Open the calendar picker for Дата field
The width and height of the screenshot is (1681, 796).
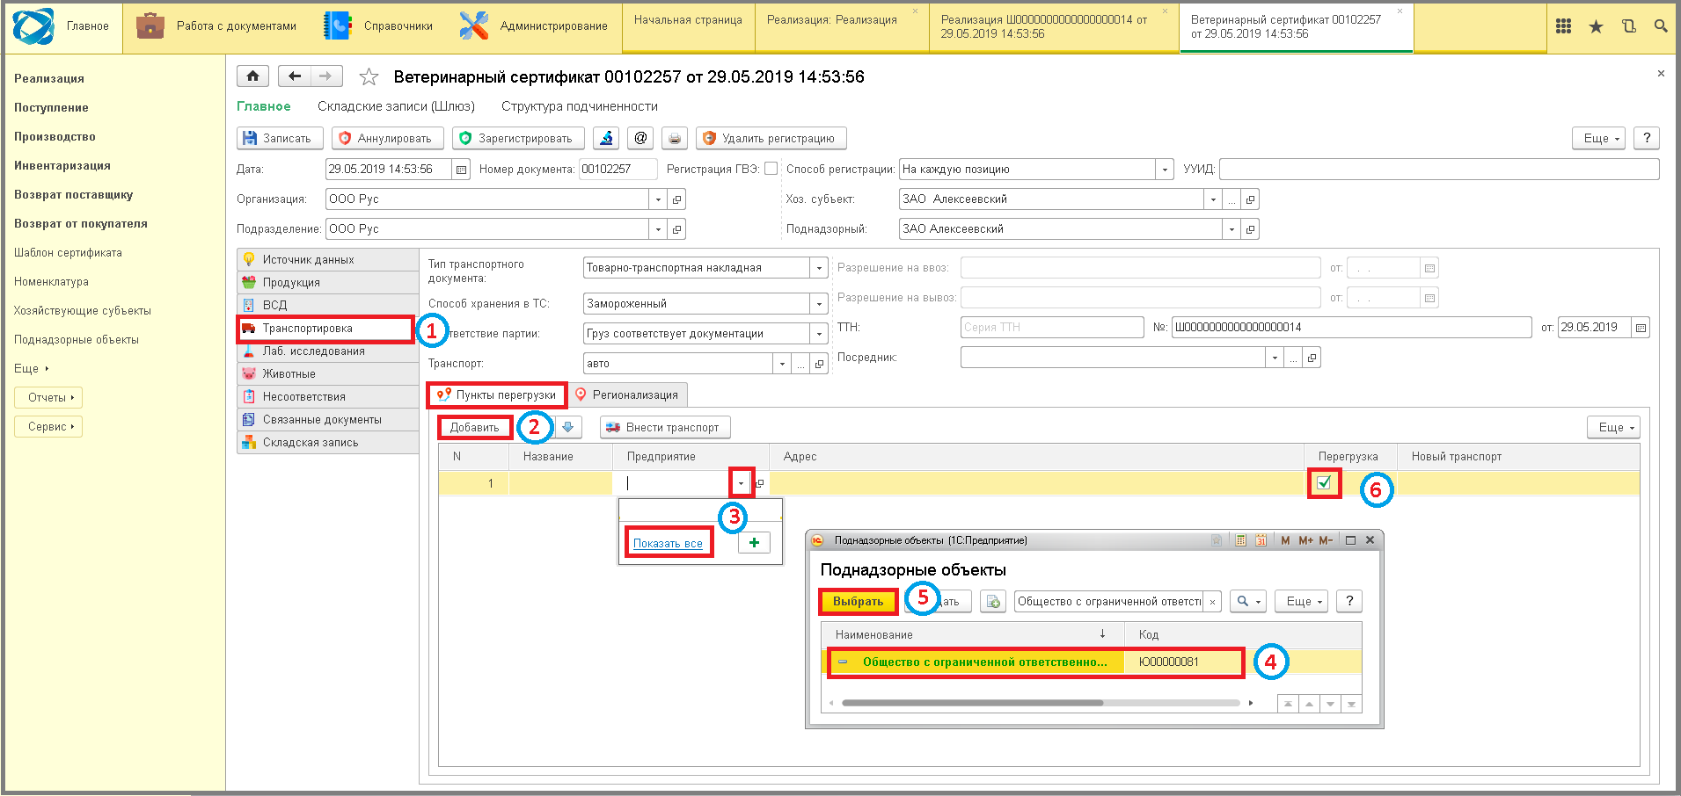click(461, 170)
